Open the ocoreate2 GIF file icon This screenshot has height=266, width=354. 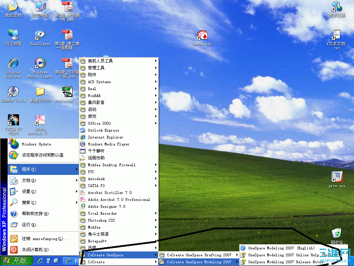coord(67,94)
